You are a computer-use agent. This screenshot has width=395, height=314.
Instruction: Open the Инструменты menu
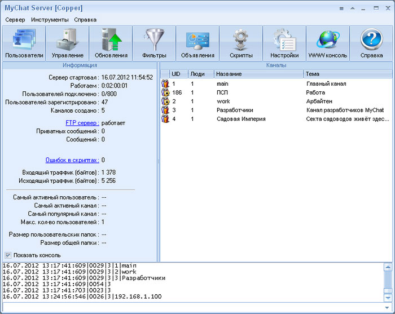[x=50, y=20]
